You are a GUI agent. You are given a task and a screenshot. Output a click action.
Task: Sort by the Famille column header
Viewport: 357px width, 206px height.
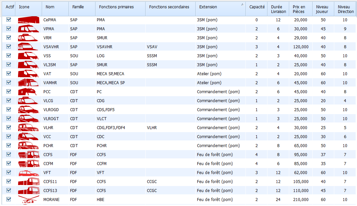[78, 7]
